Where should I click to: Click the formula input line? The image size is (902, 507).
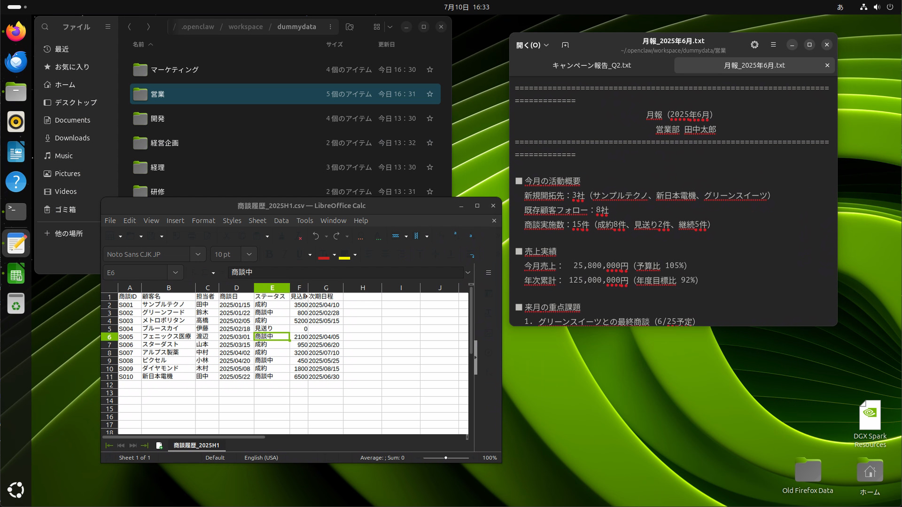[x=346, y=273]
